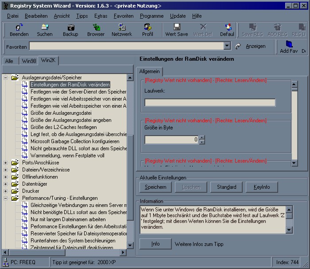Click the Auslagerungsdatei/Speicher folder icon
This screenshot has height=269, width=310.
point(15,78)
